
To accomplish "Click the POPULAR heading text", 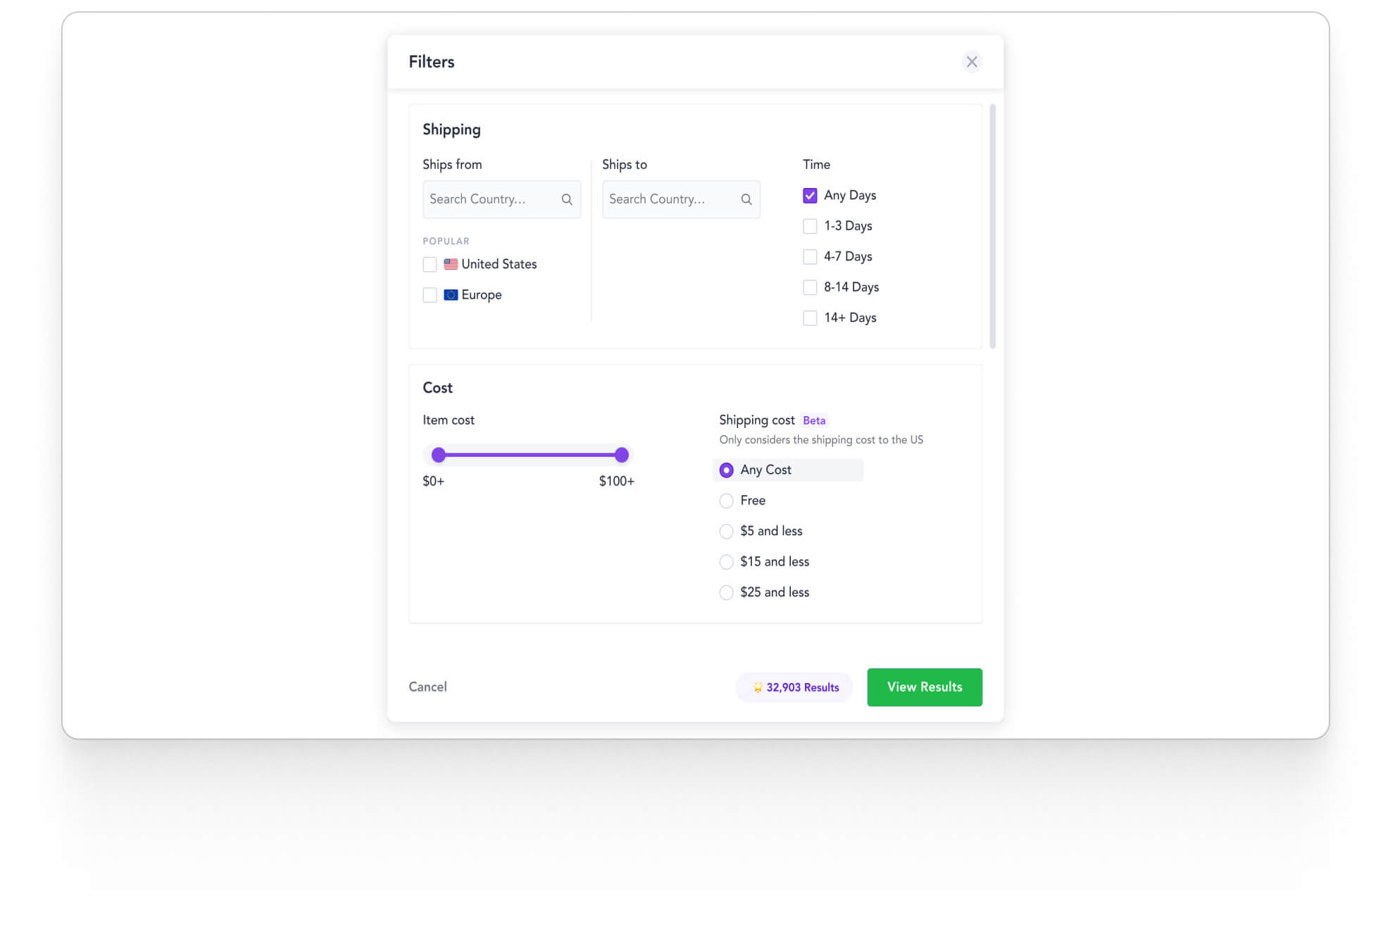I will [x=446, y=241].
